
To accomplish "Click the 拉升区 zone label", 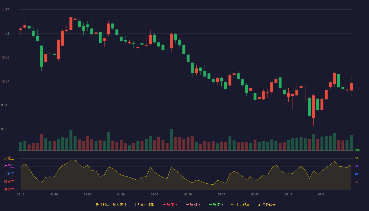I will click(9, 174).
